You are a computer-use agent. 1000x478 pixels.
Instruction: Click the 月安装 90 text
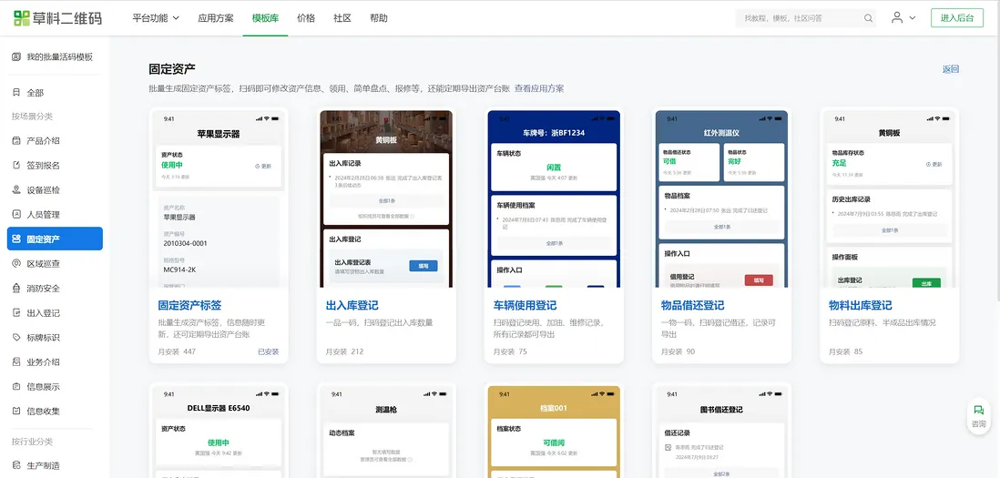click(678, 351)
